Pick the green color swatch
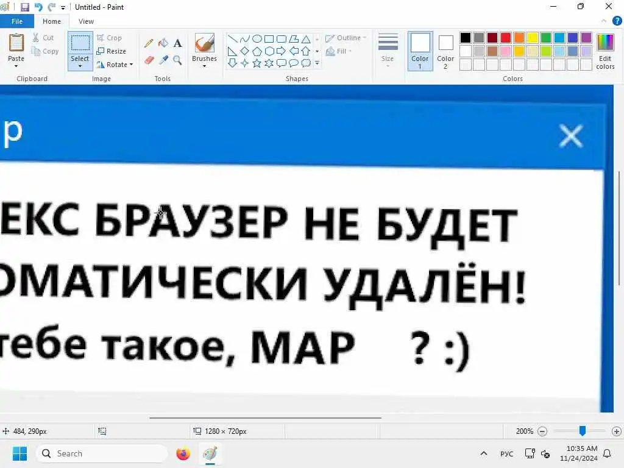 [546, 37]
